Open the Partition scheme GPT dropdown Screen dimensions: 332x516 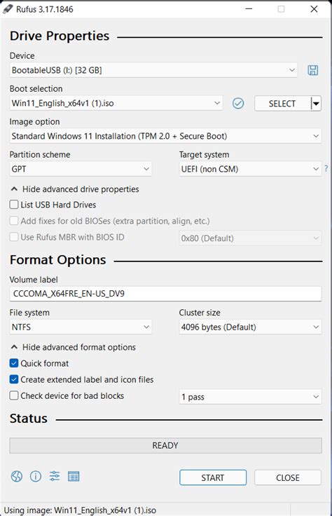point(81,169)
